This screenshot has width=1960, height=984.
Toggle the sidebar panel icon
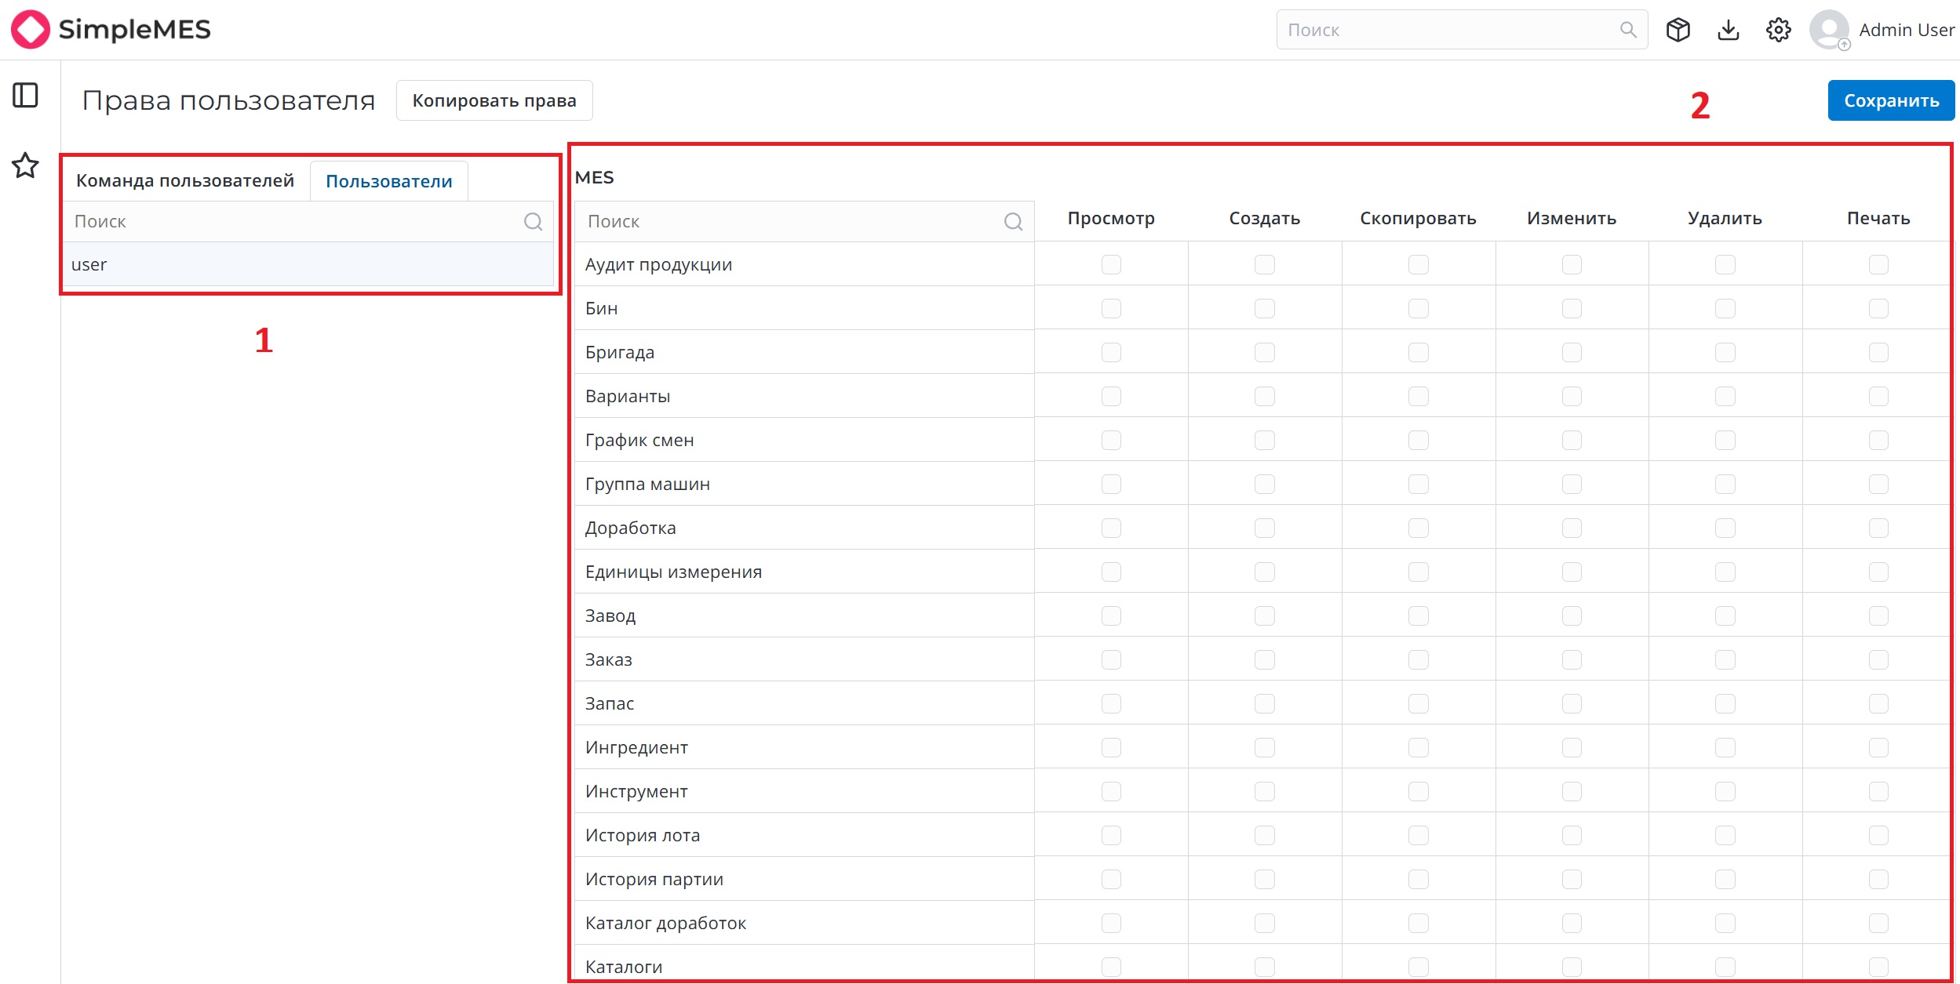pyautogui.click(x=25, y=96)
